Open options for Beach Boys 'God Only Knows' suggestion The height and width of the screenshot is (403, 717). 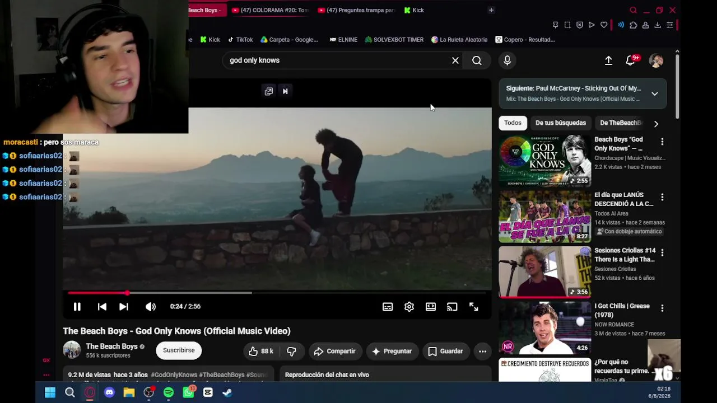(x=662, y=142)
